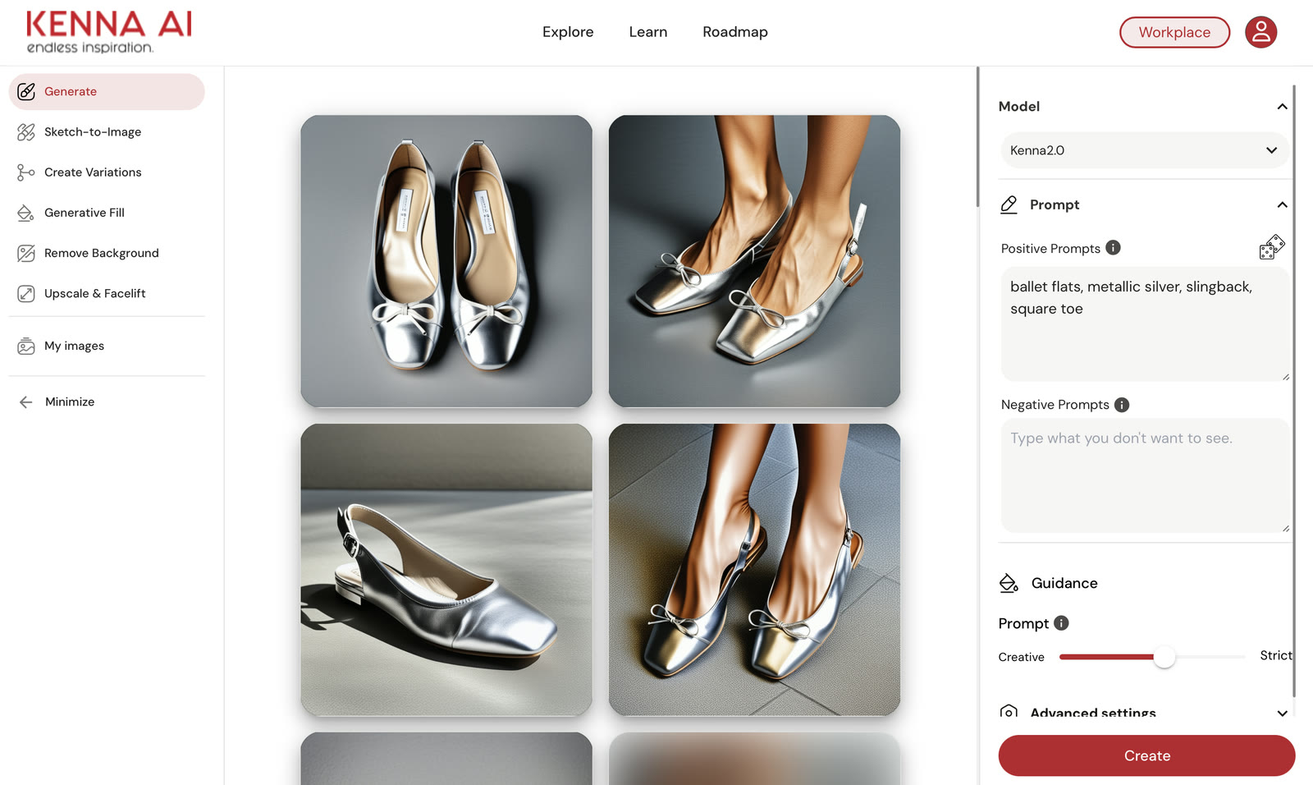Click the gallery vertical scrollbar

tap(977, 136)
